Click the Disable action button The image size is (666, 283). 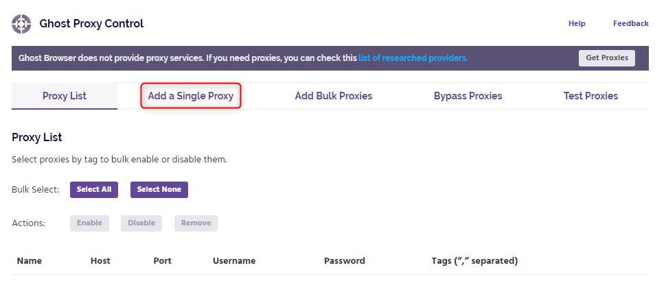pos(141,223)
